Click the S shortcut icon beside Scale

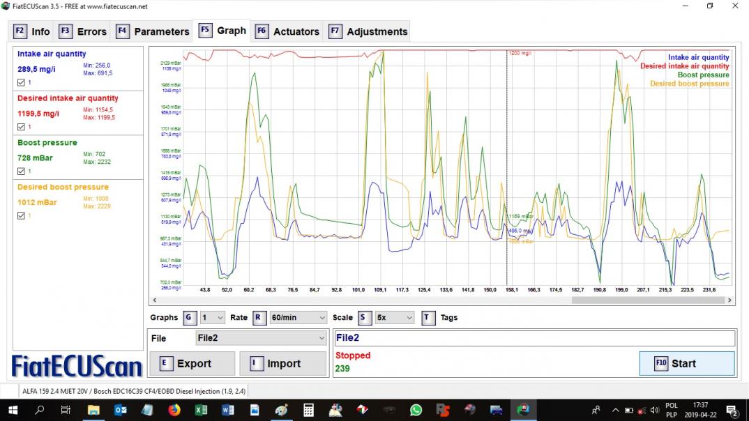pos(365,317)
